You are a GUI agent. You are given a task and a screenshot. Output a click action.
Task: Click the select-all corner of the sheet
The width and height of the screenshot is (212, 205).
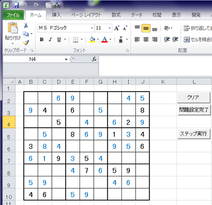pos(9,82)
